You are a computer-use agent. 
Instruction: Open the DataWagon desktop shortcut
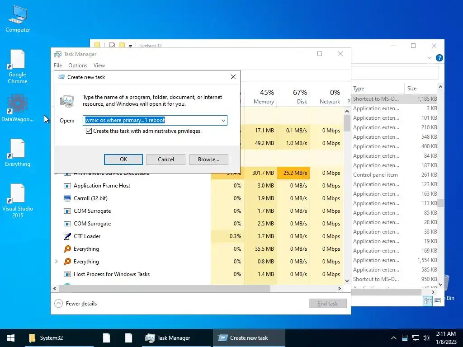click(18, 108)
